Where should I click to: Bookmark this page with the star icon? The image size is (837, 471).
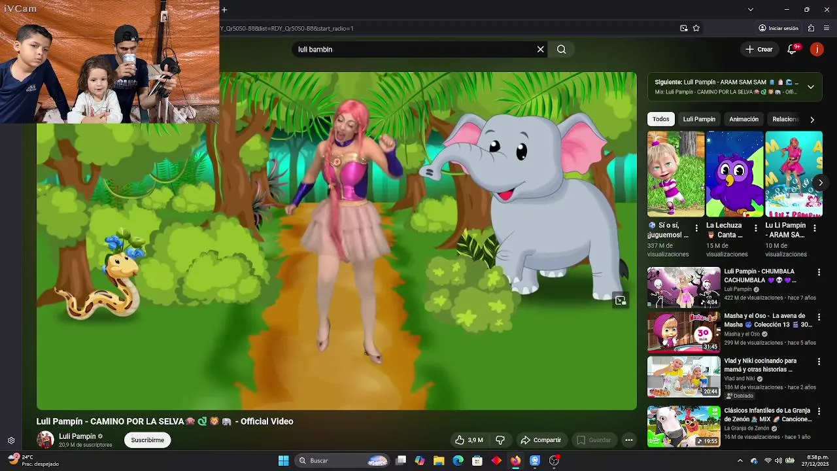pos(696,28)
